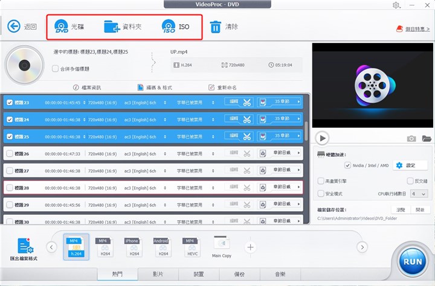435x286 pixels.
Task: Expand 章節目錄 for 標題26
Action: [x=298, y=153]
